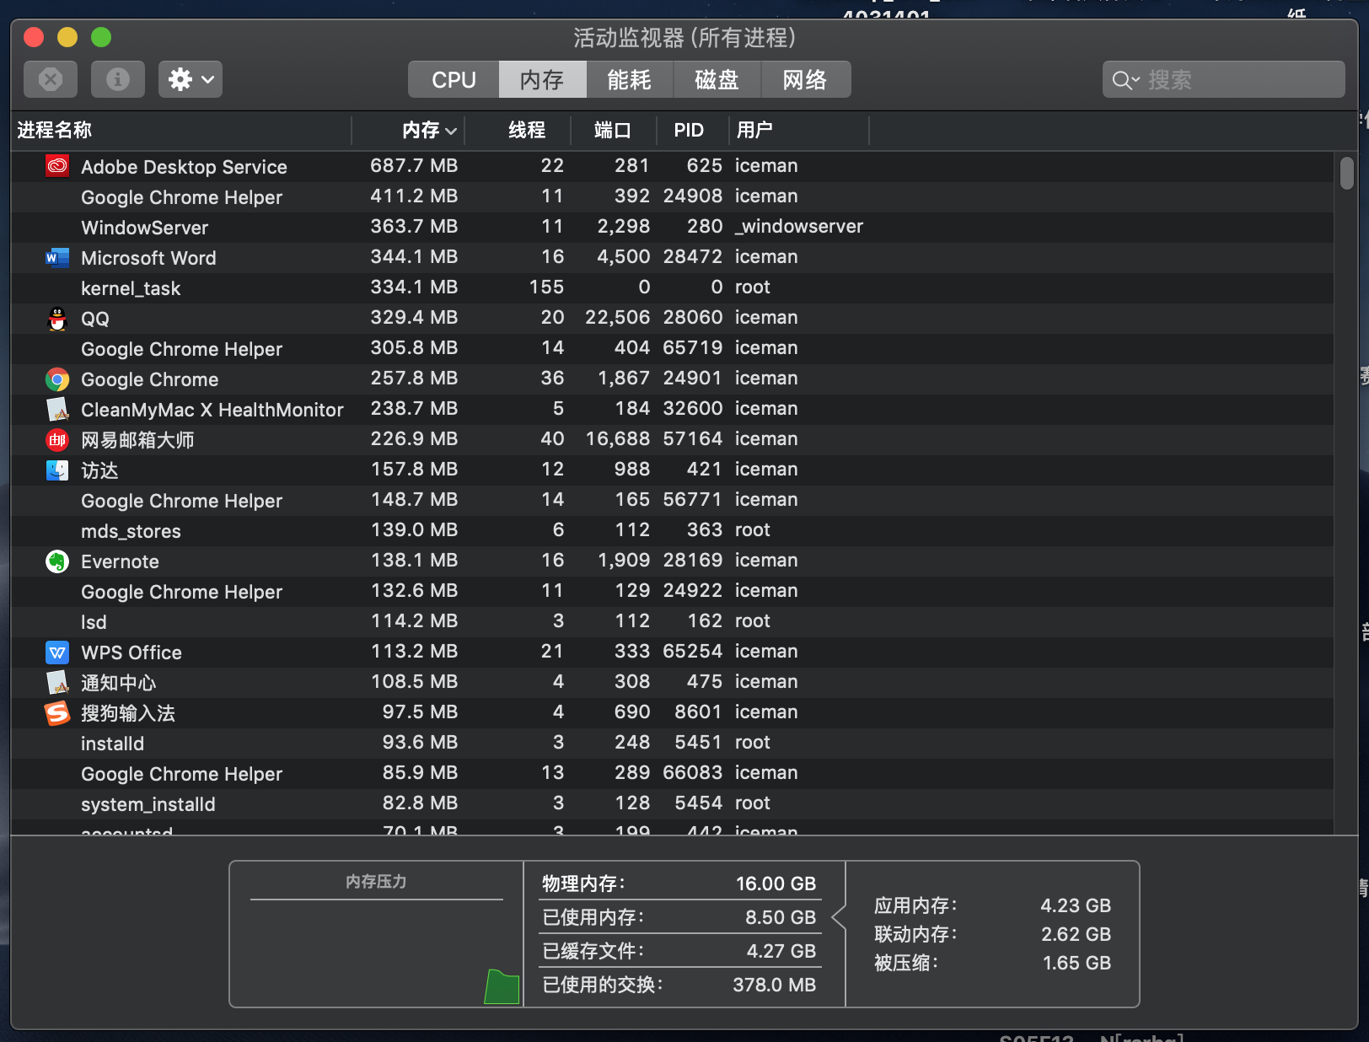1369x1042 pixels.
Task: Toggle sort order on 内存 column
Action: click(428, 130)
